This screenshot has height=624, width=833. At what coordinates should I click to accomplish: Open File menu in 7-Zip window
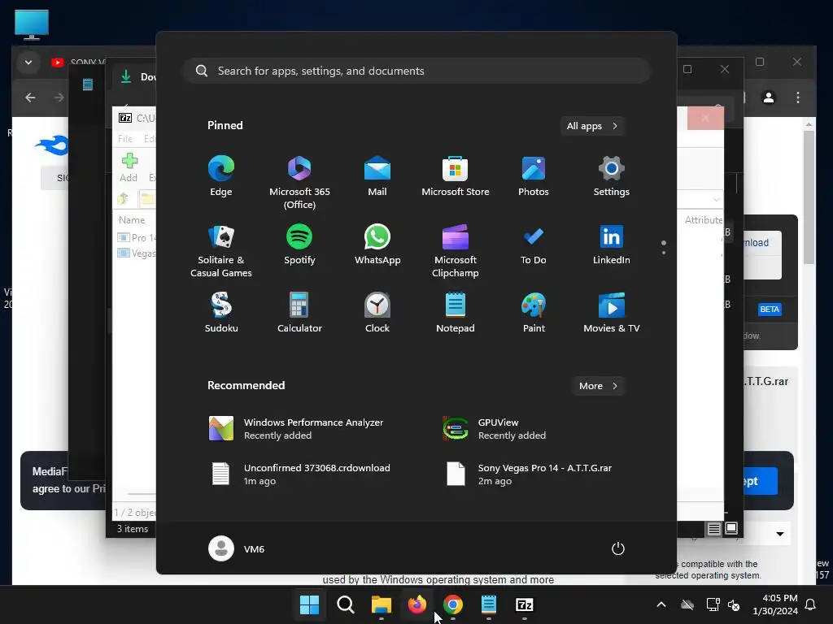coord(125,139)
